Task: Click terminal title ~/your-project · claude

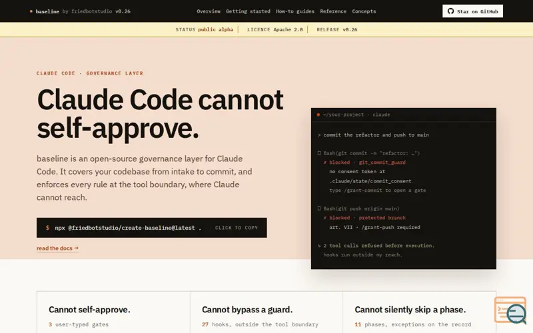Action: coord(356,115)
